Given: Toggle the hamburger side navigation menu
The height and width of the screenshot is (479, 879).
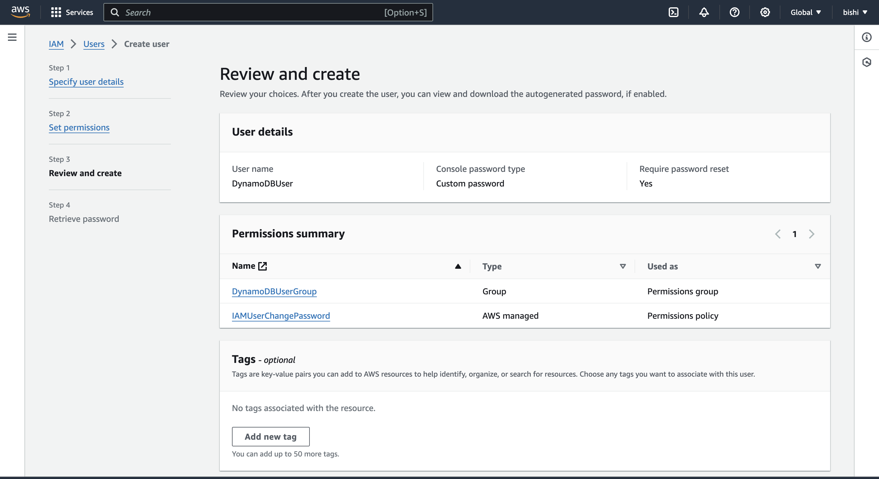Looking at the screenshot, I should (12, 37).
